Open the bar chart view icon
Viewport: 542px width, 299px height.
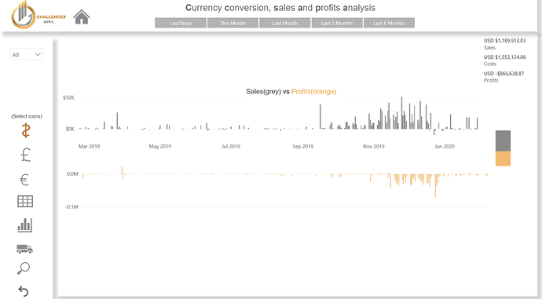coord(24,224)
